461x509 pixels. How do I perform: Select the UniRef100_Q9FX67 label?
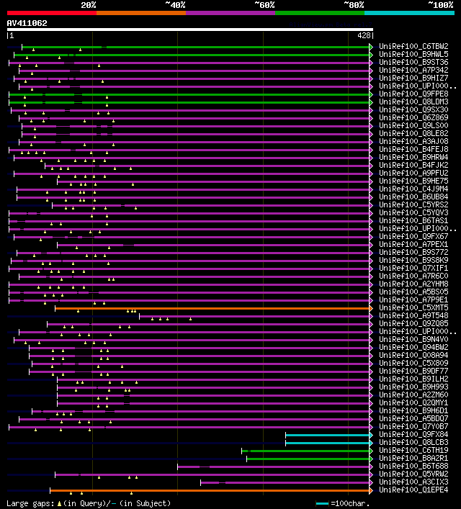click(413, 236)
